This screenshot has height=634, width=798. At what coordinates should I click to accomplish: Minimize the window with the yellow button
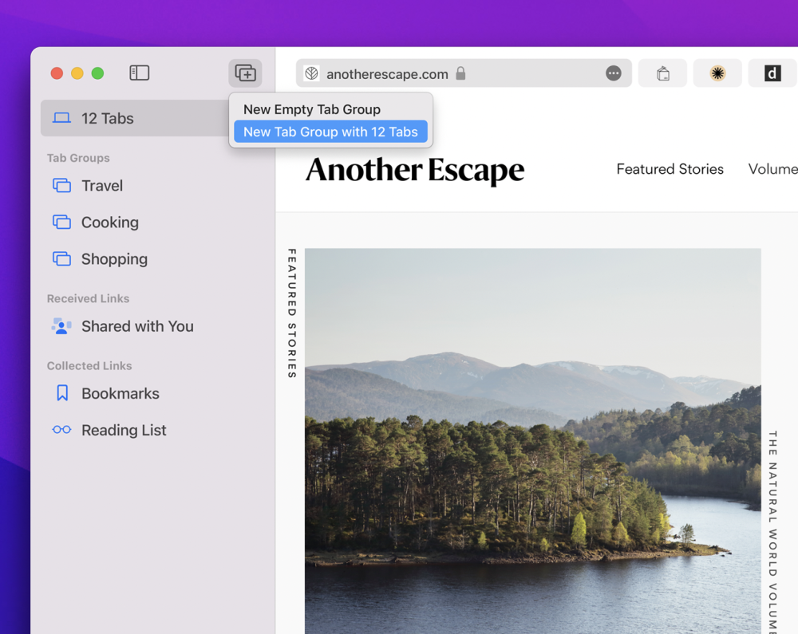pos(77,73)
